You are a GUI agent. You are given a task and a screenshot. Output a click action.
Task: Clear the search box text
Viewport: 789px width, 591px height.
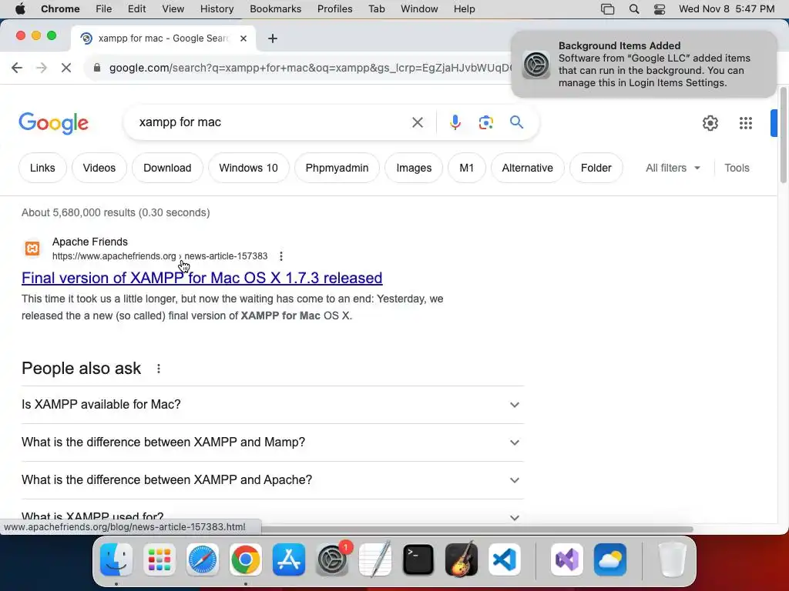[417, 122]
